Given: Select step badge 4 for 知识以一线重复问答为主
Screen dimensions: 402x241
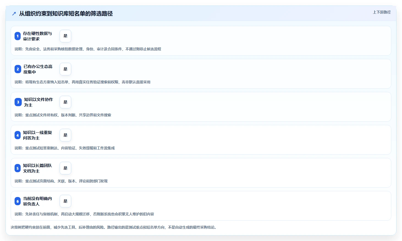Looking at the screenshot, I should pos(18,135).
